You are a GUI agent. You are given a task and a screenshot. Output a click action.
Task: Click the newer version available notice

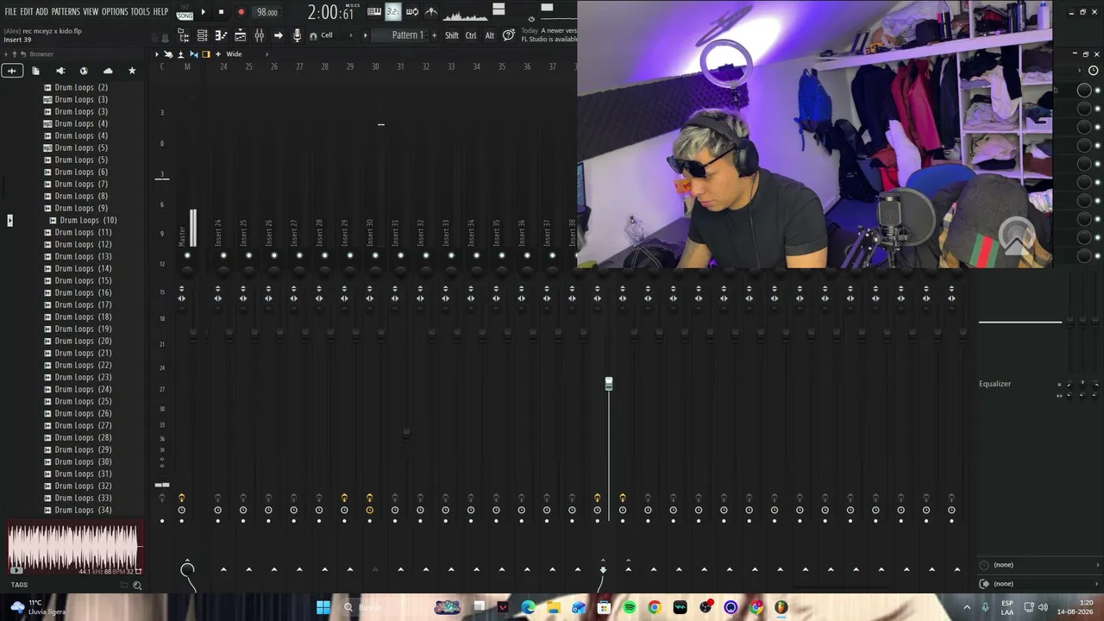pos(549,35)
